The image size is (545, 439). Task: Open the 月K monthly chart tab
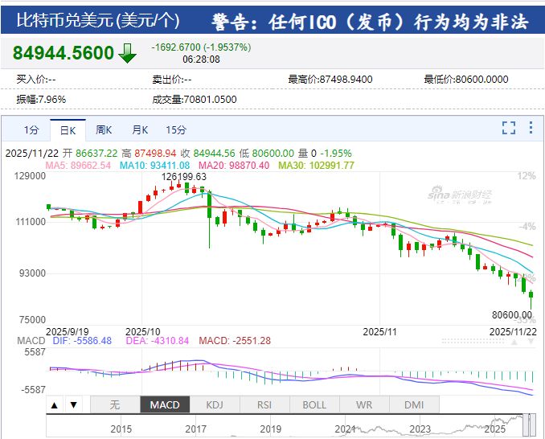pos(140,129)
